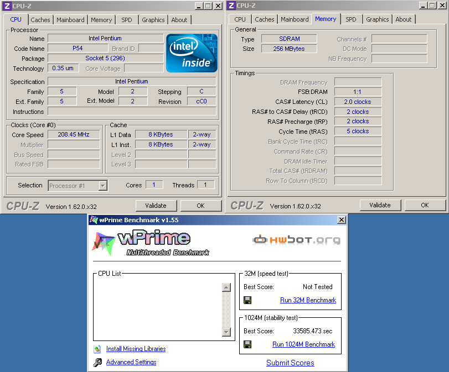Click the Advanced Settings wrench icon in wPrime
This screenshot has width=449, height=372.
click(97, 362)
